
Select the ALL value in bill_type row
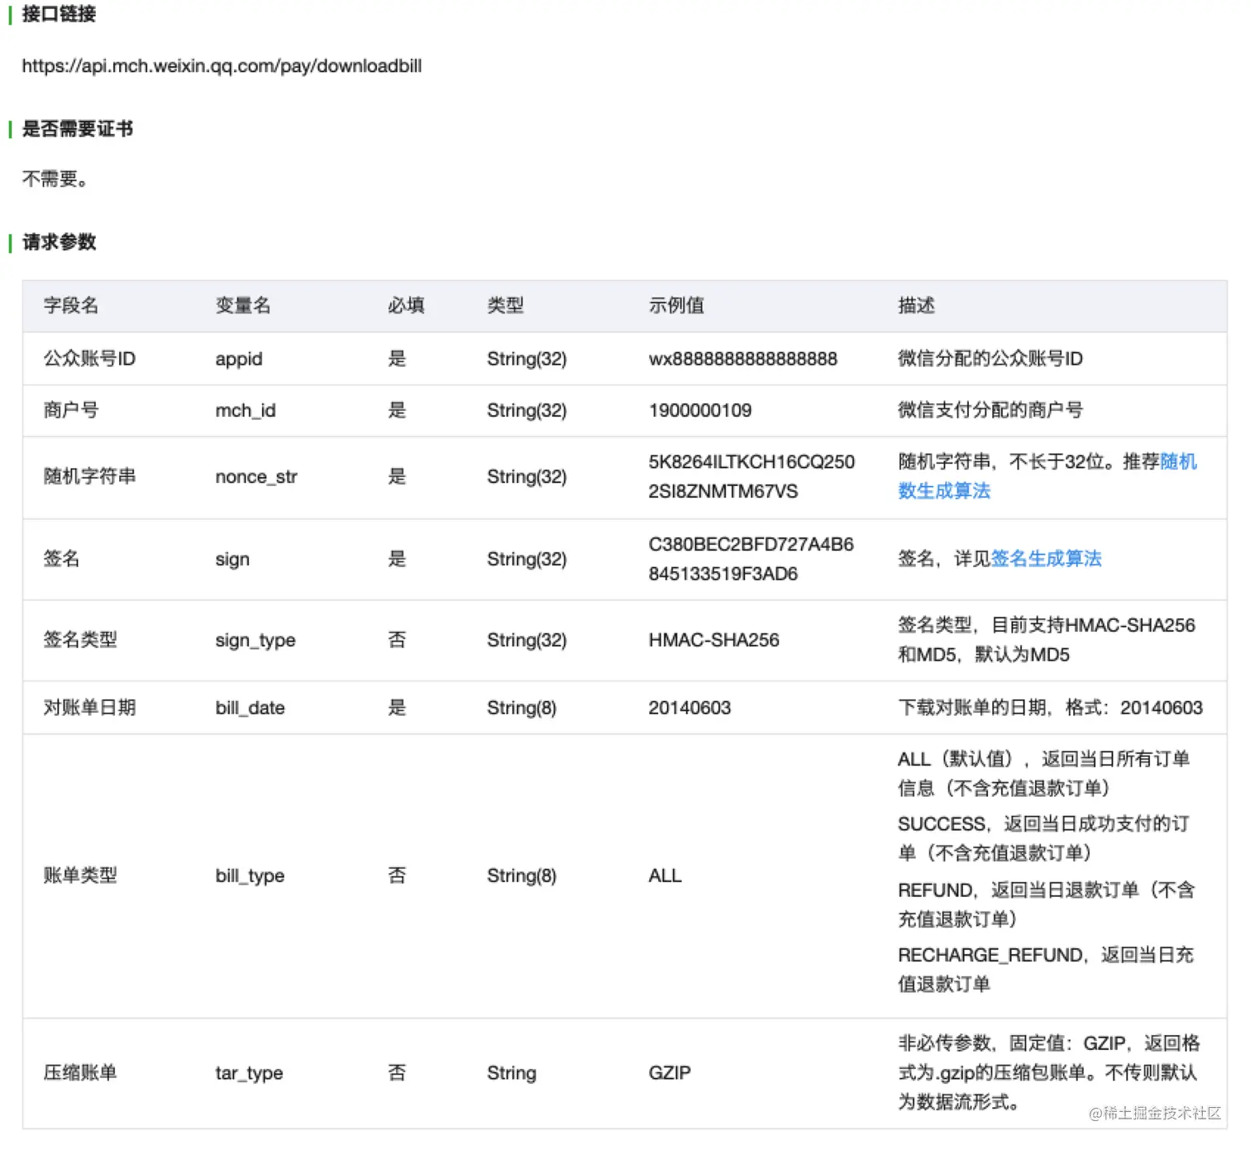pos(664,876)
